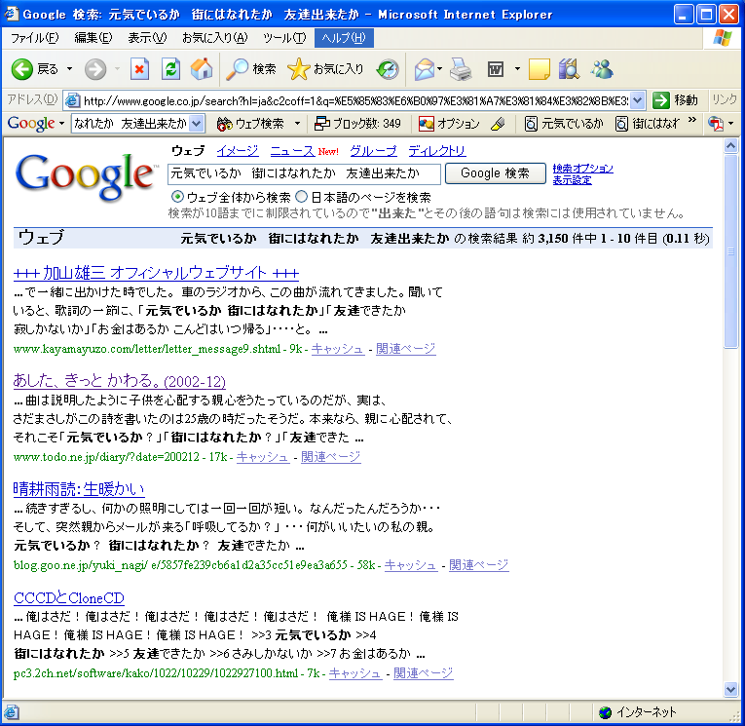The image size is (745, 726).
Task: Open the yellow Discuss note icon
Action: [x=539, y=69]
